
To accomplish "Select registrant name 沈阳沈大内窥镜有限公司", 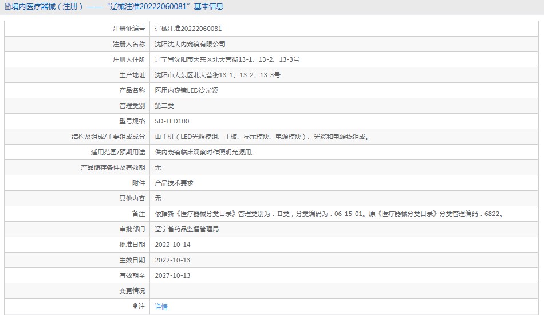I will (x=190, y=45).
